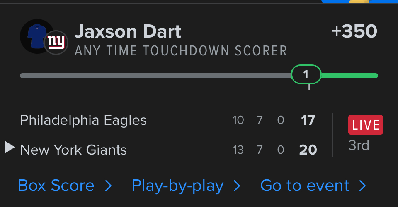Click the Jaxson Dart player name
The height and width of the screenshot is (207, 398).
pos(128,32)
